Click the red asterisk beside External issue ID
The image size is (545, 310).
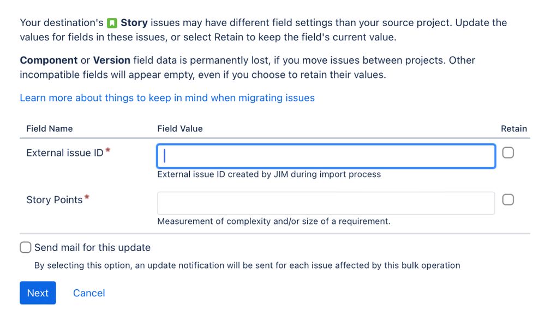point(107,151)
